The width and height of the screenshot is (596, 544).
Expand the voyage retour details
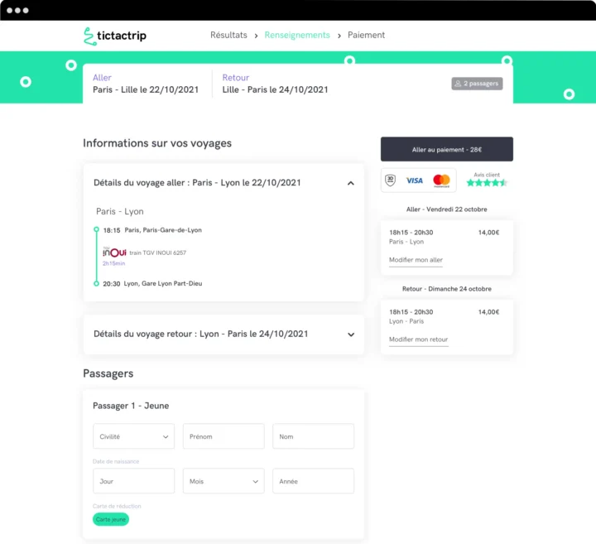click(x=350, y=335)
